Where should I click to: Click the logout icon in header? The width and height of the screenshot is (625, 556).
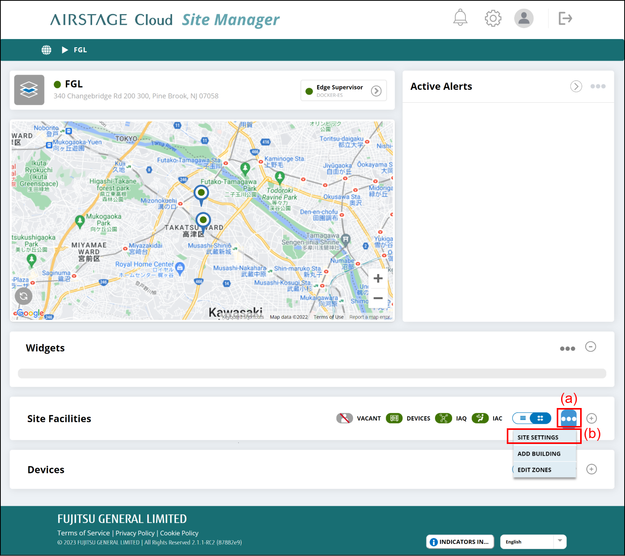click(565, 18)
